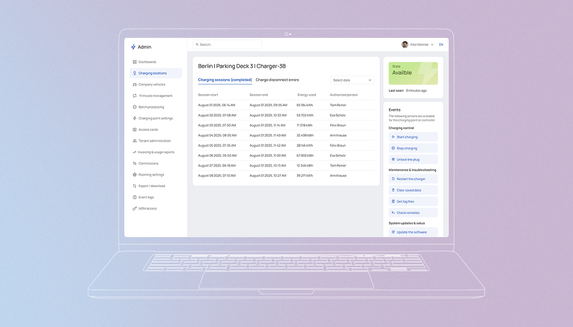Click the Dashboards icon in sidebar
The image size is (573, 327).
pos(135,62)
